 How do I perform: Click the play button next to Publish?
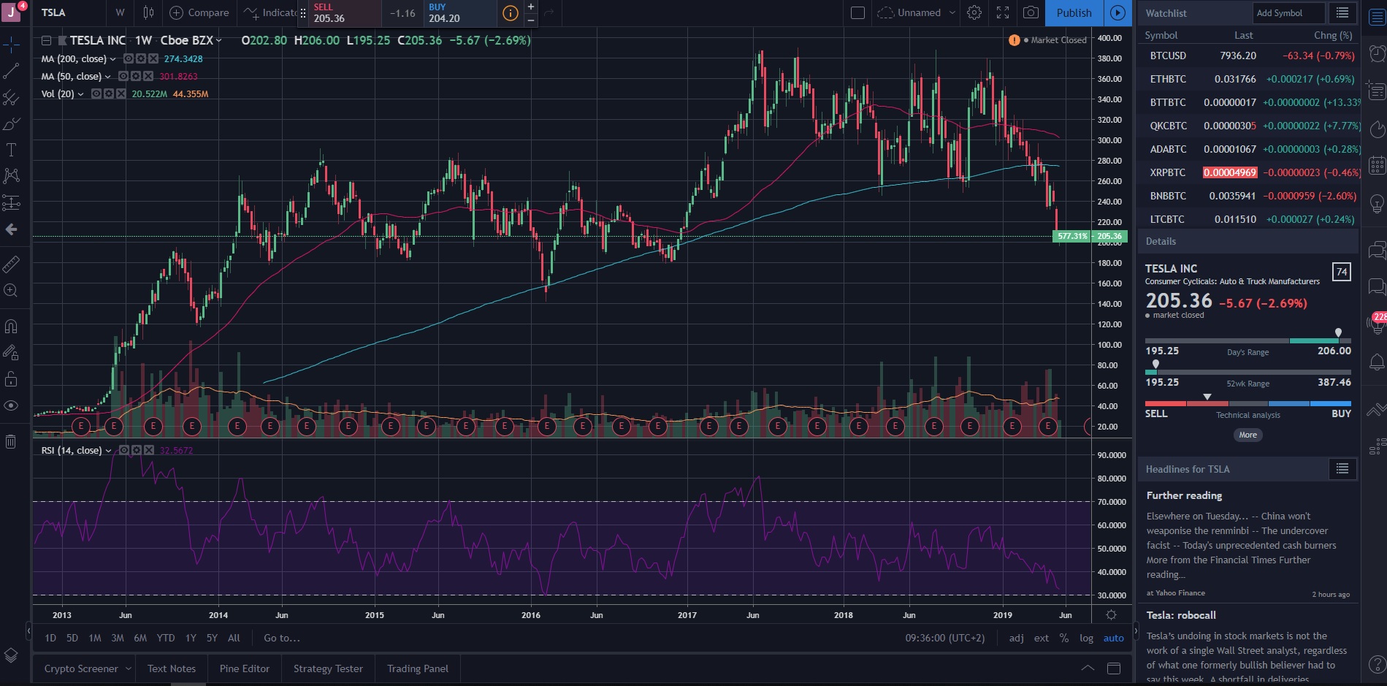(x=1117, y=12)
